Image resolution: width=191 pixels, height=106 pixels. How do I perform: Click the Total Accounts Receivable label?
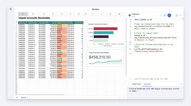coord(99,53)
